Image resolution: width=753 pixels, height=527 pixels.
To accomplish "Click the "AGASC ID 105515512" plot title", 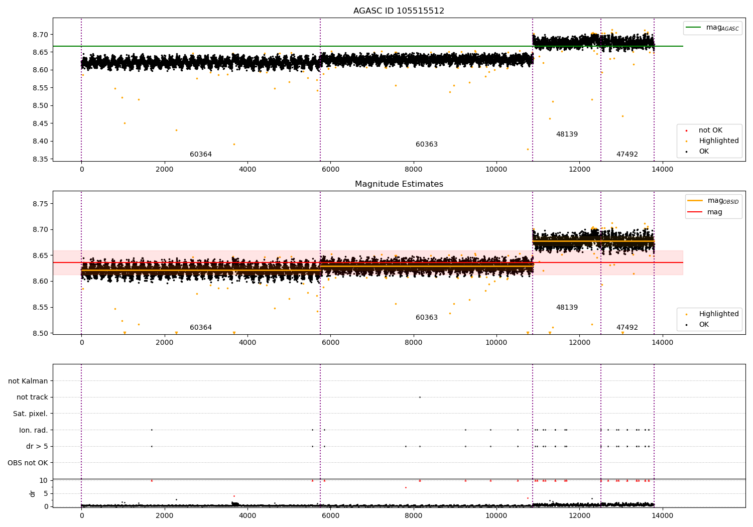I will tap(399, 11).
